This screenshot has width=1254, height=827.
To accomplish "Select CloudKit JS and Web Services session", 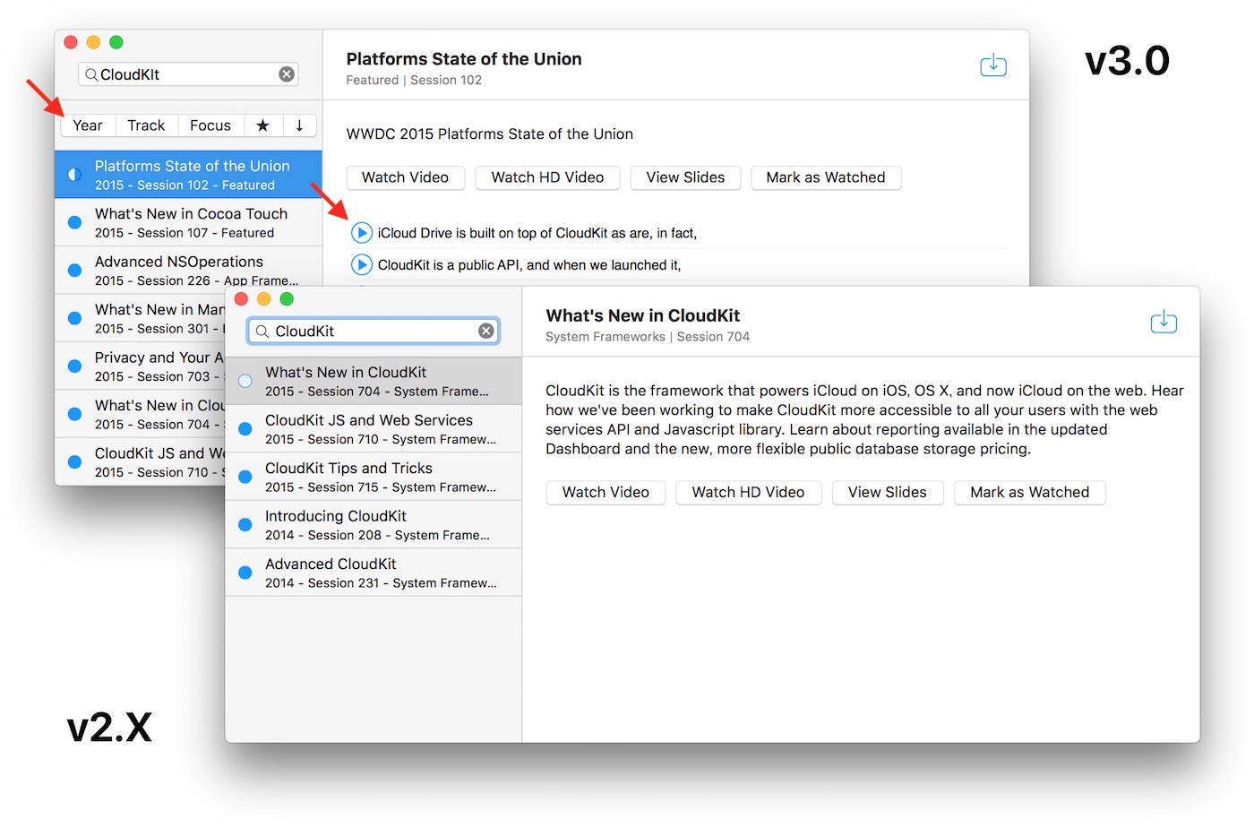I will (x=374, y=428).
